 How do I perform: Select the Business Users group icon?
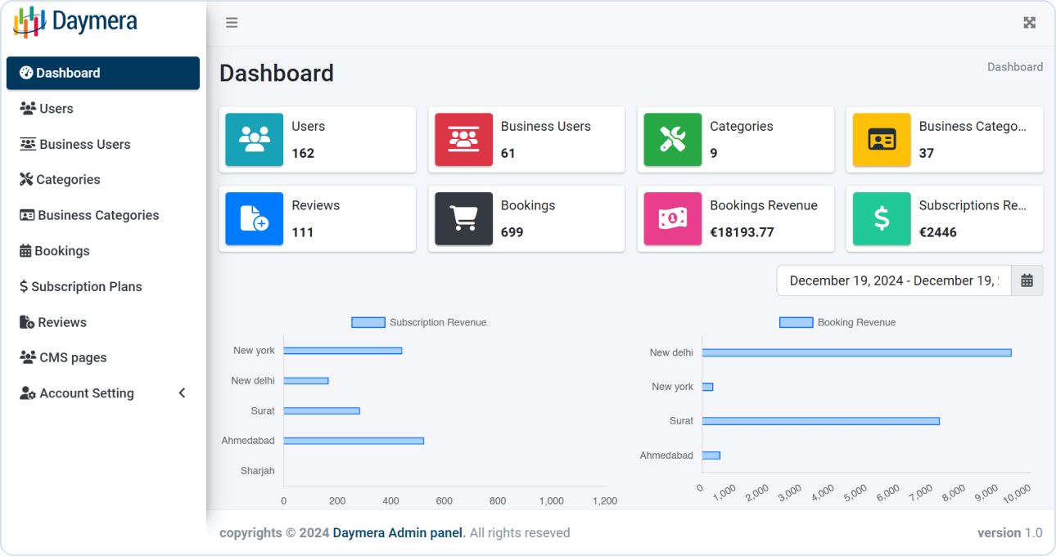coord(463,139)
